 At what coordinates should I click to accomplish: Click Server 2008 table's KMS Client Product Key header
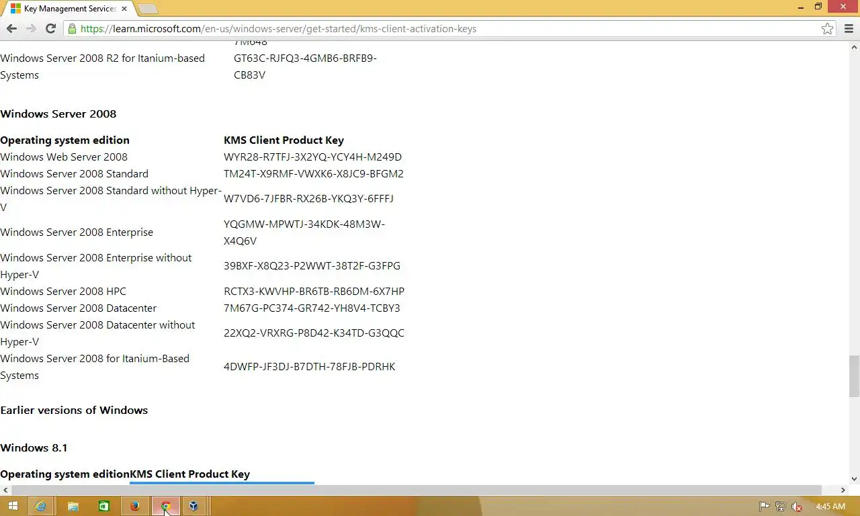284,140
